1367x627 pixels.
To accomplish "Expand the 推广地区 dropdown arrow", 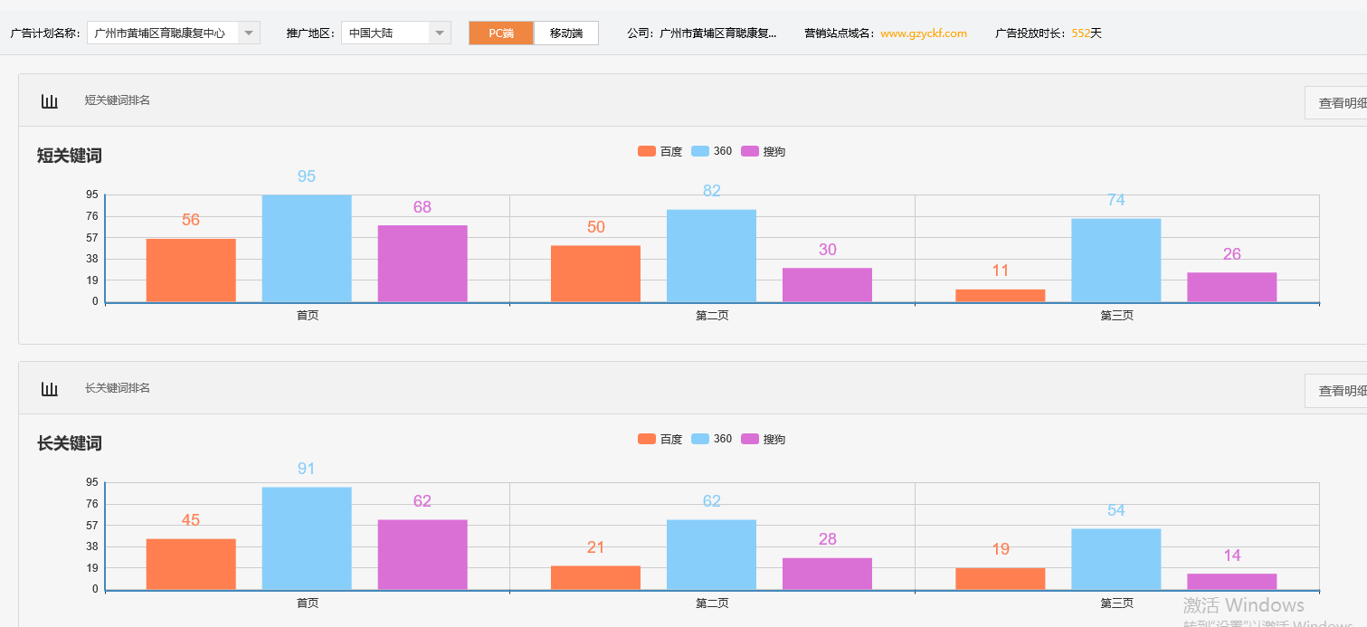I will (x=439, y=33).
